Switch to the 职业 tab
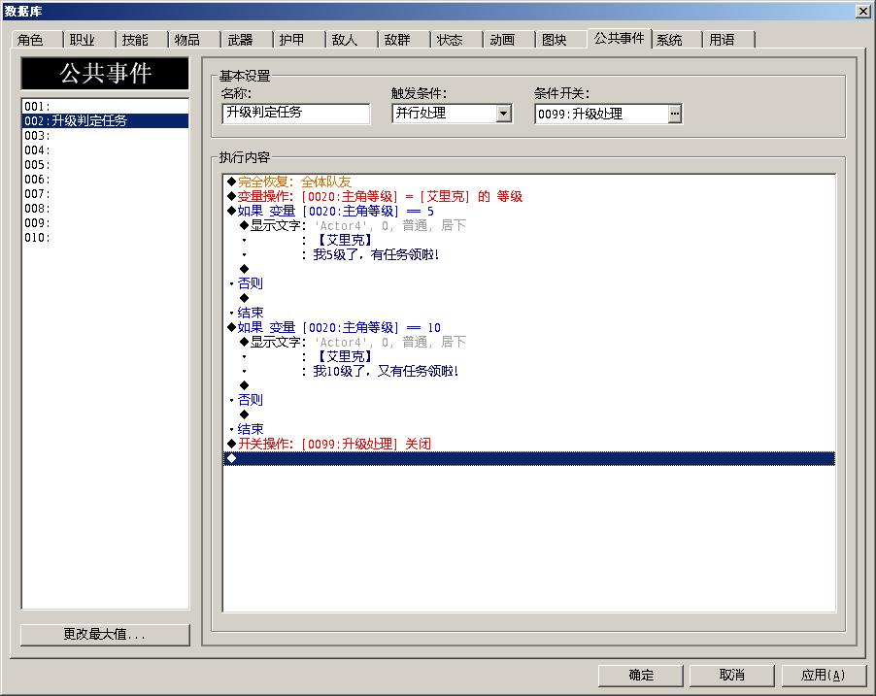The image size is (876, 696). pyautogui.click(x=88, y=40)
